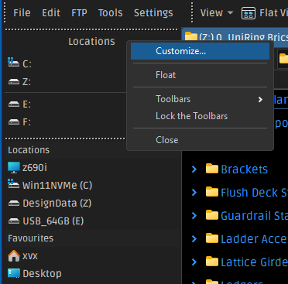The width and height of the screenshot is (288, 284).
Task: Open Win11NVMe (C) location
Action: (57, 186)
